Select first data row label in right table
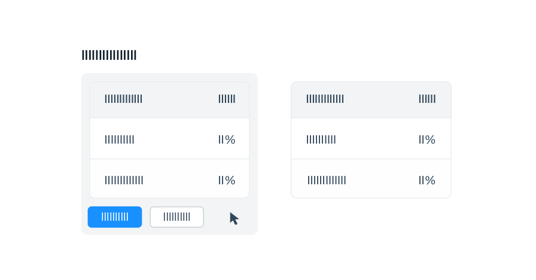The width and height of the screenshot is (536, 280). (x=321, y=139)
